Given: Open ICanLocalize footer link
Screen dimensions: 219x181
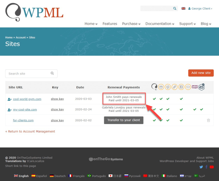Looking at the screenshot, I should (x=35, y=161).
